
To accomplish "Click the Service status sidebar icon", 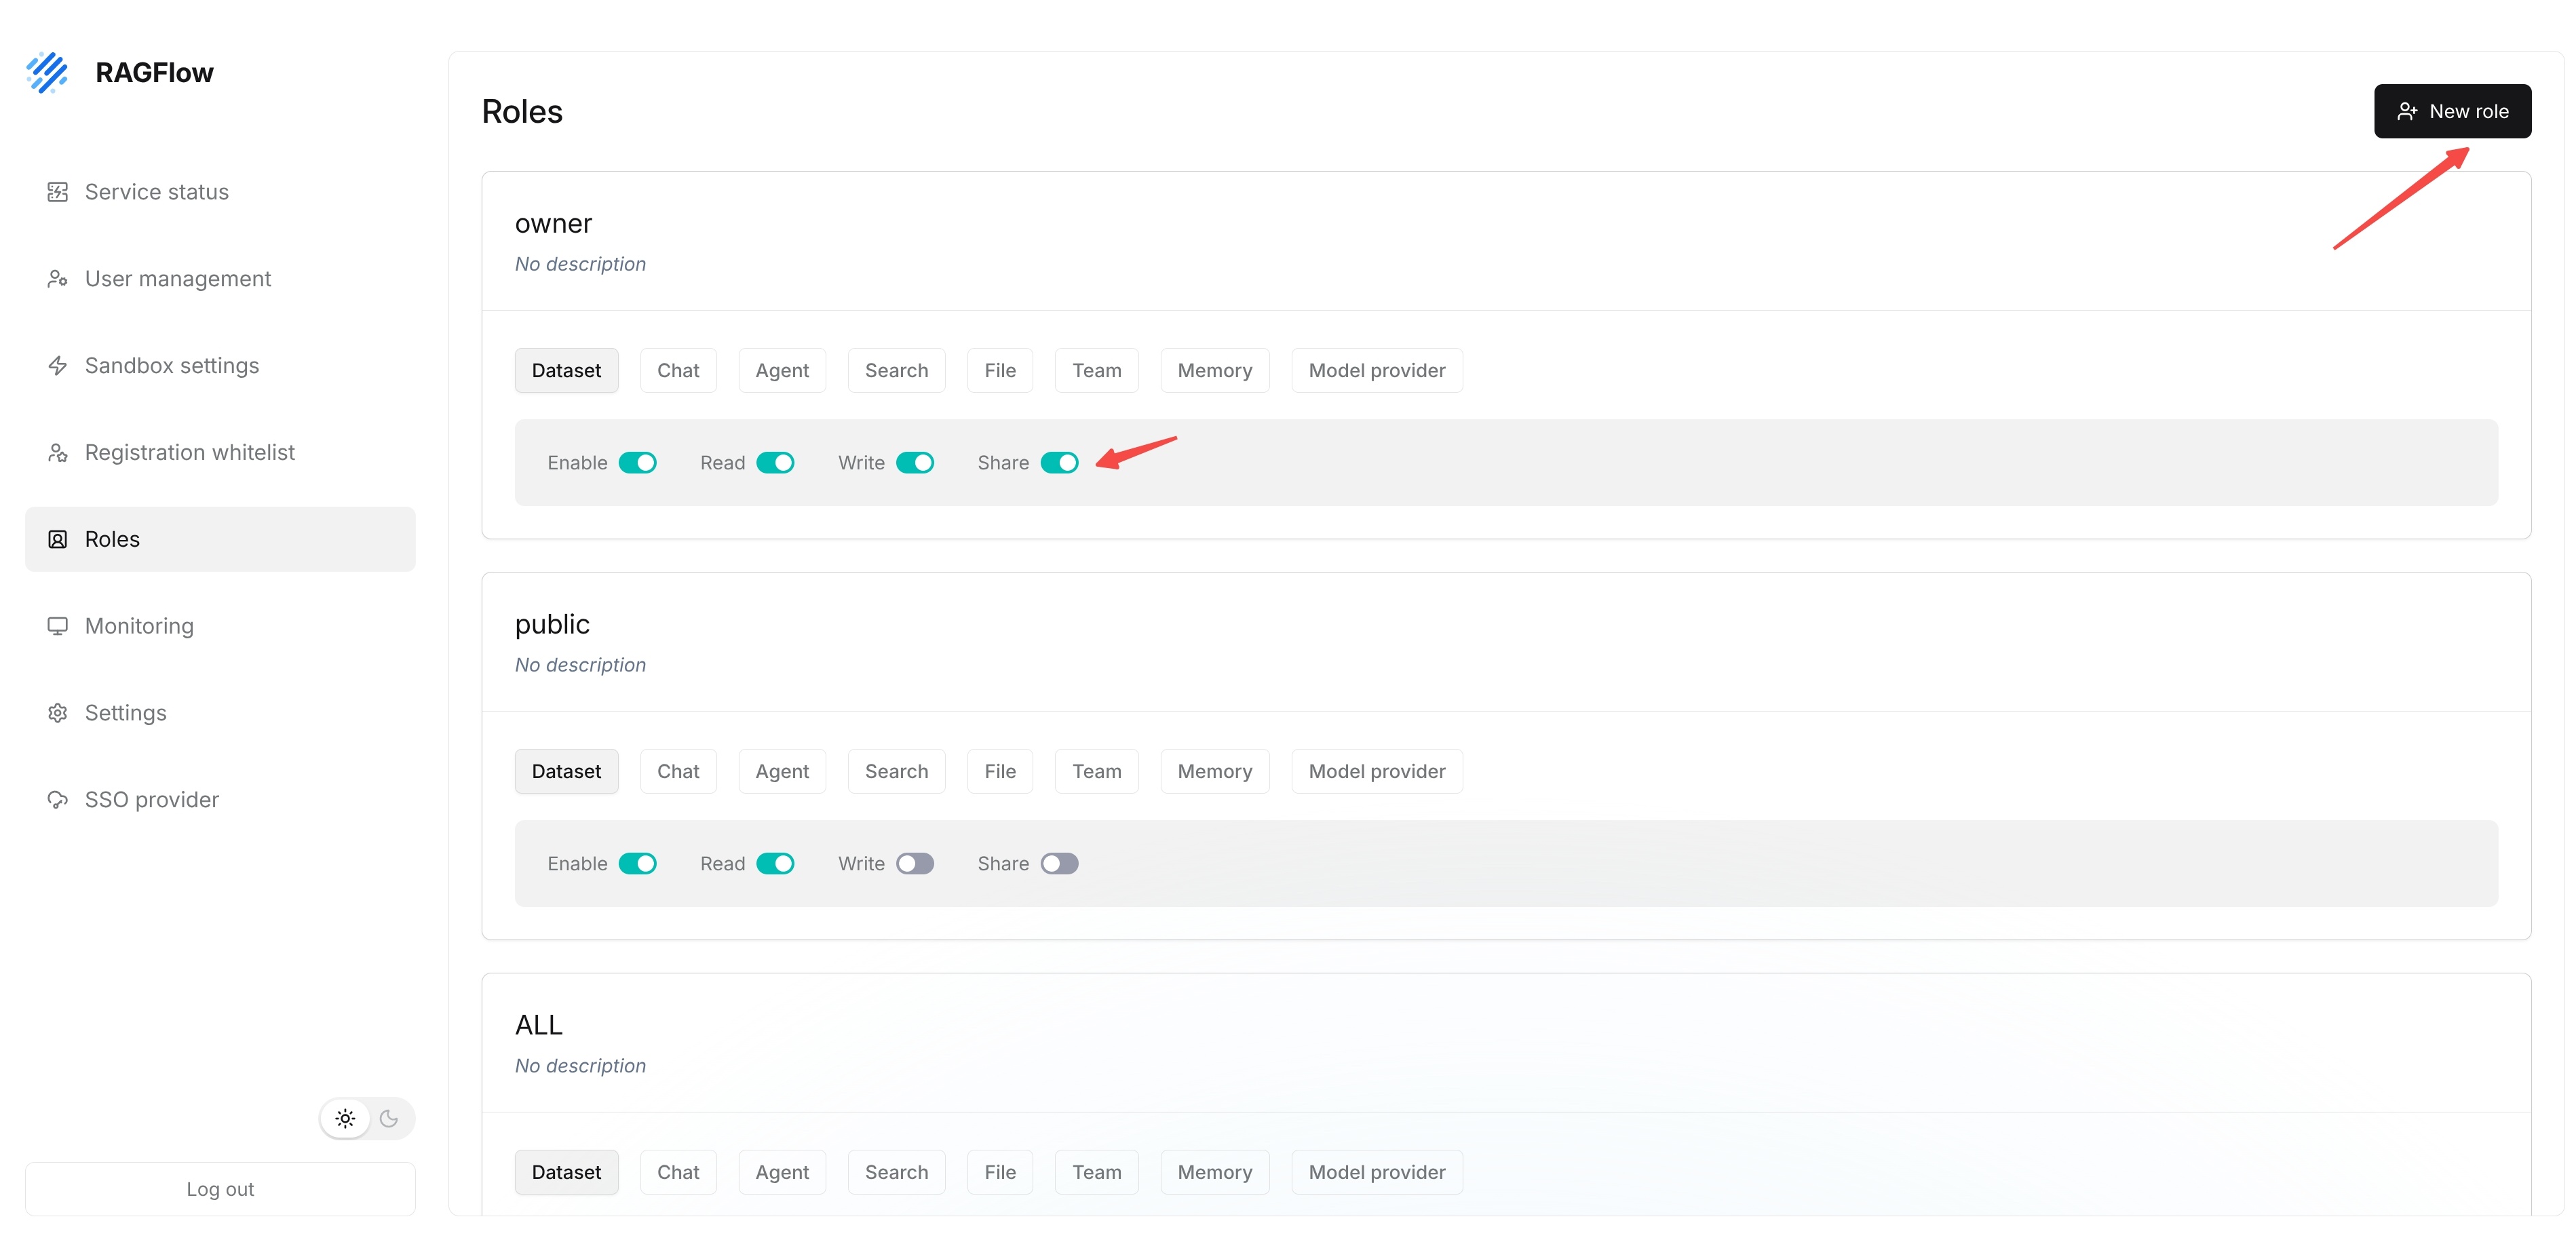I will point(58,192).
